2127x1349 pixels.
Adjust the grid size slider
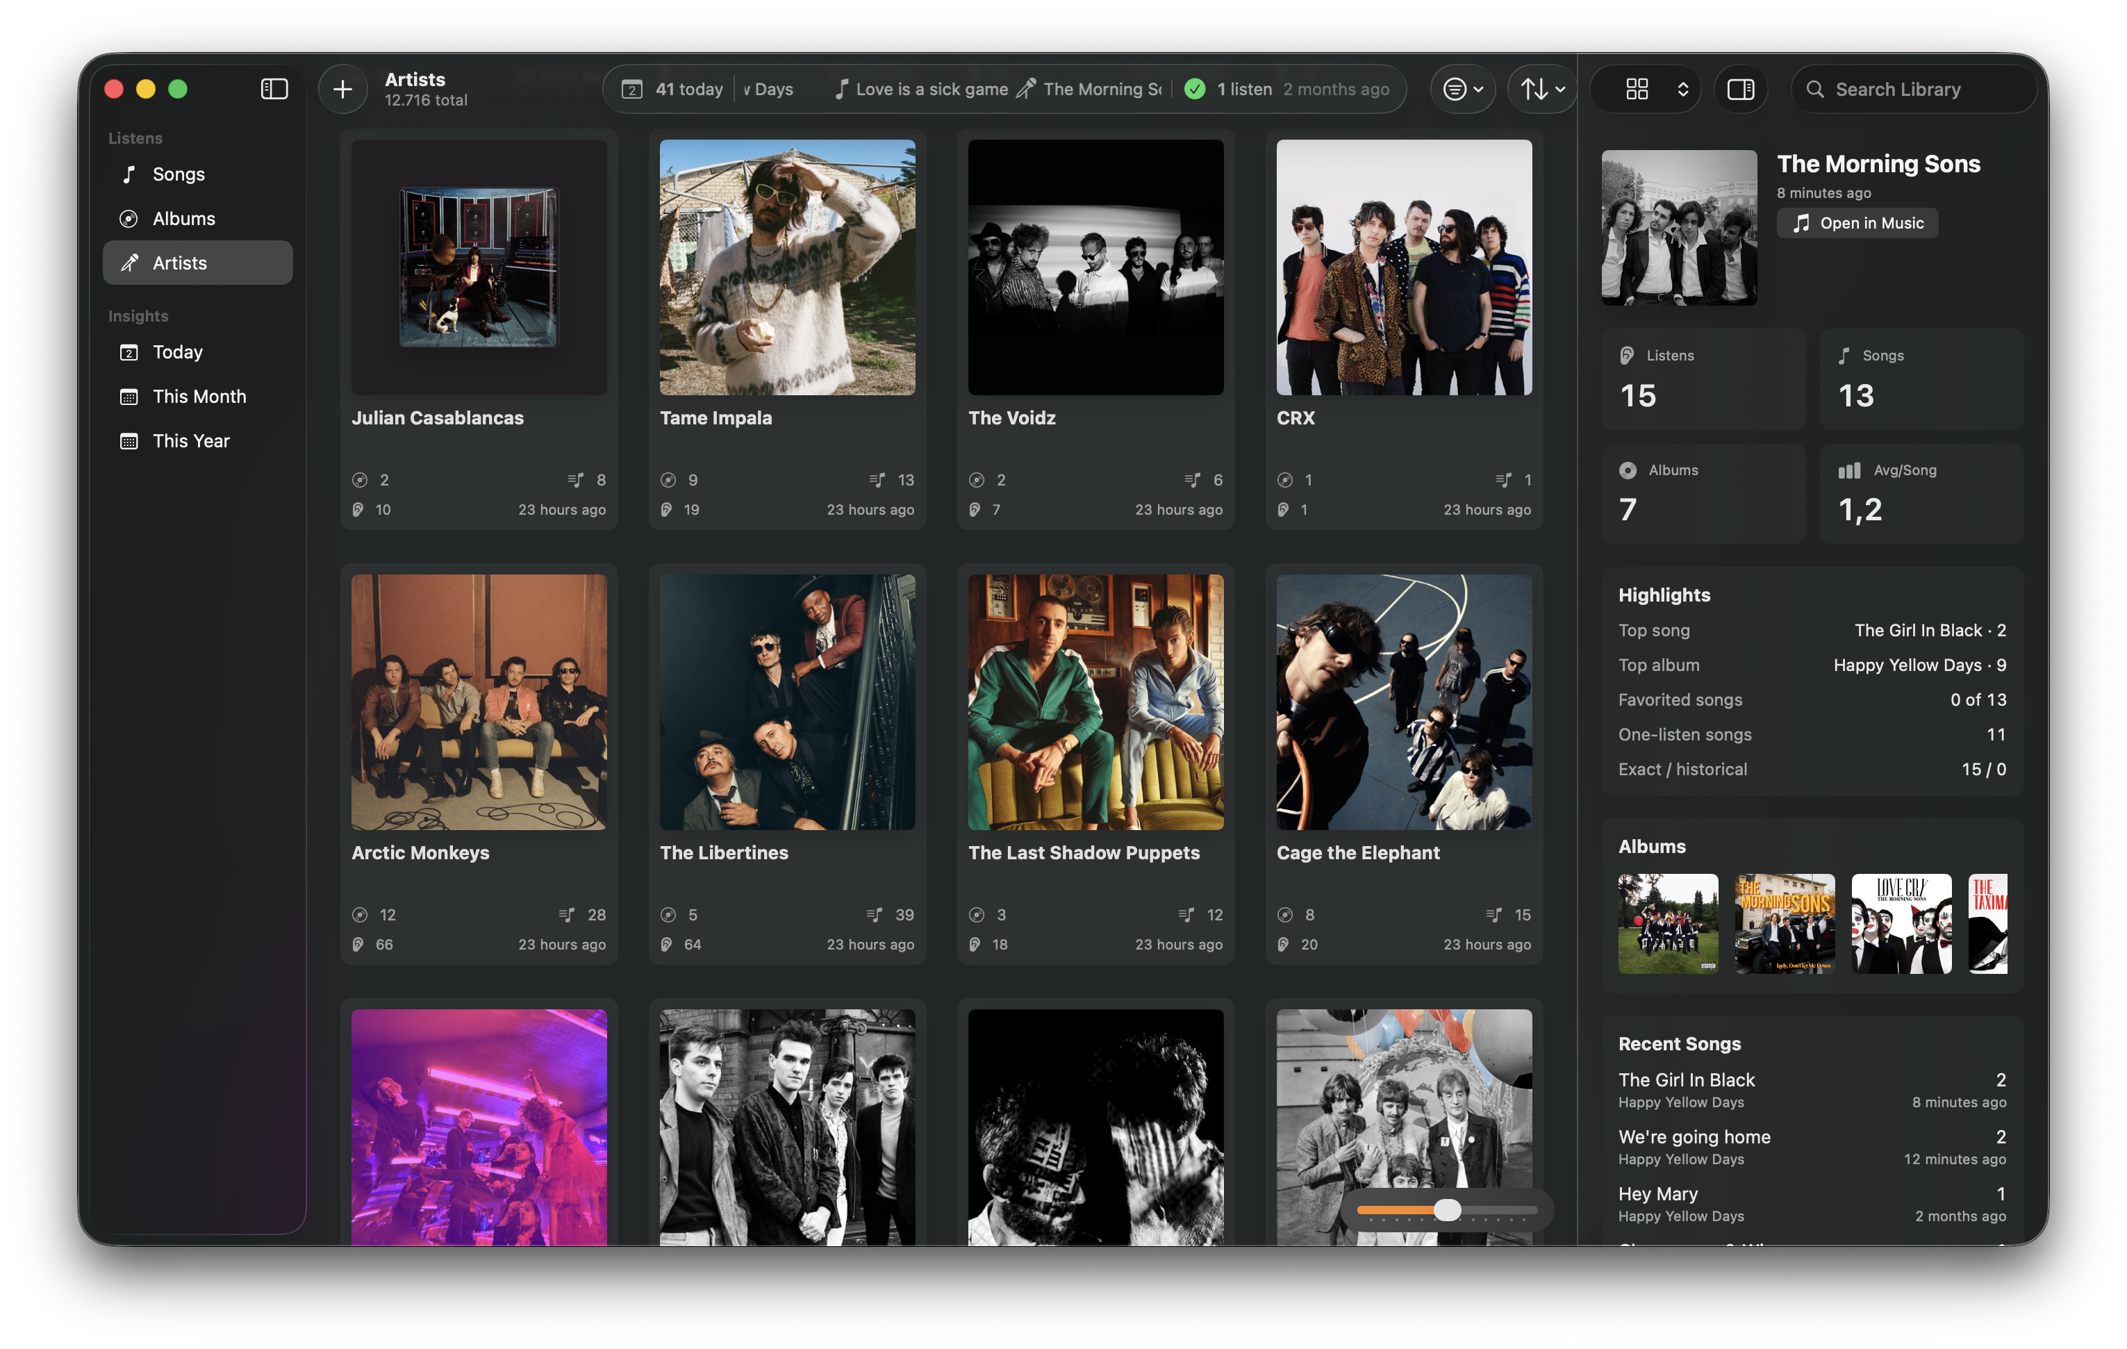[1447, 1209]
